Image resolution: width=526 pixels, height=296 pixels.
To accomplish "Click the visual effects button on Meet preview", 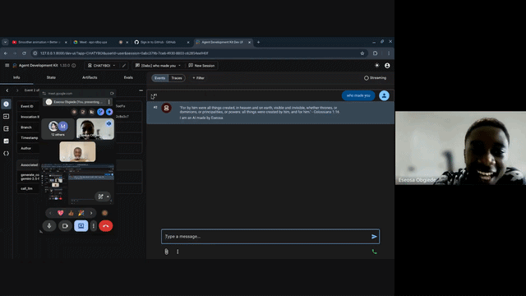I will point(100,197).
